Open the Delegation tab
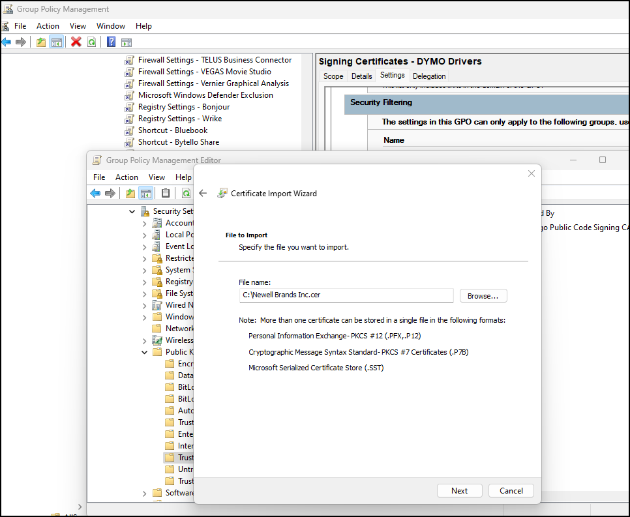Image resolution: width=630 pixels, height=517 pixels. tap(429, 76)
